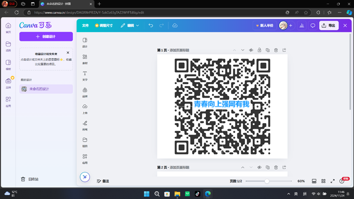Screen dimensions: 354x199
Task: Click the Canva 可画 logo
Action: click(35, 25)
